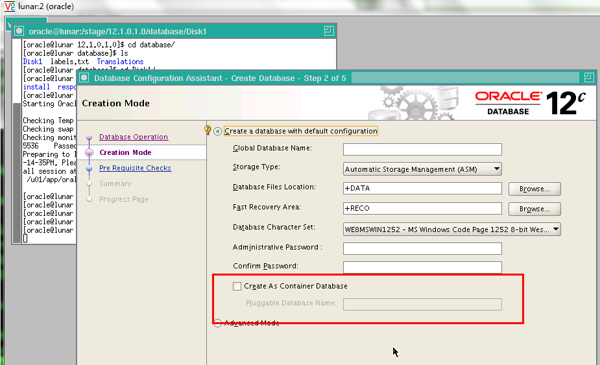The width and height of the screenshot is (600, 365).
Task: Select the Advanced Mode radio button
Action: (217, 323)
